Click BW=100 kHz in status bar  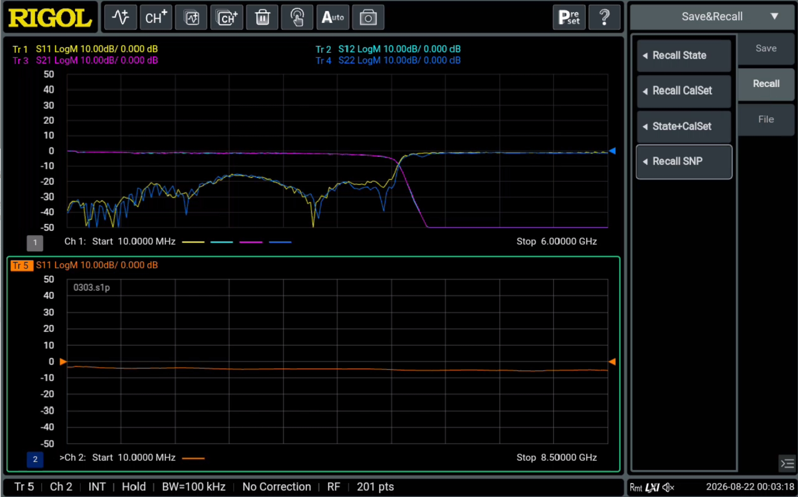tap(194, 487)
